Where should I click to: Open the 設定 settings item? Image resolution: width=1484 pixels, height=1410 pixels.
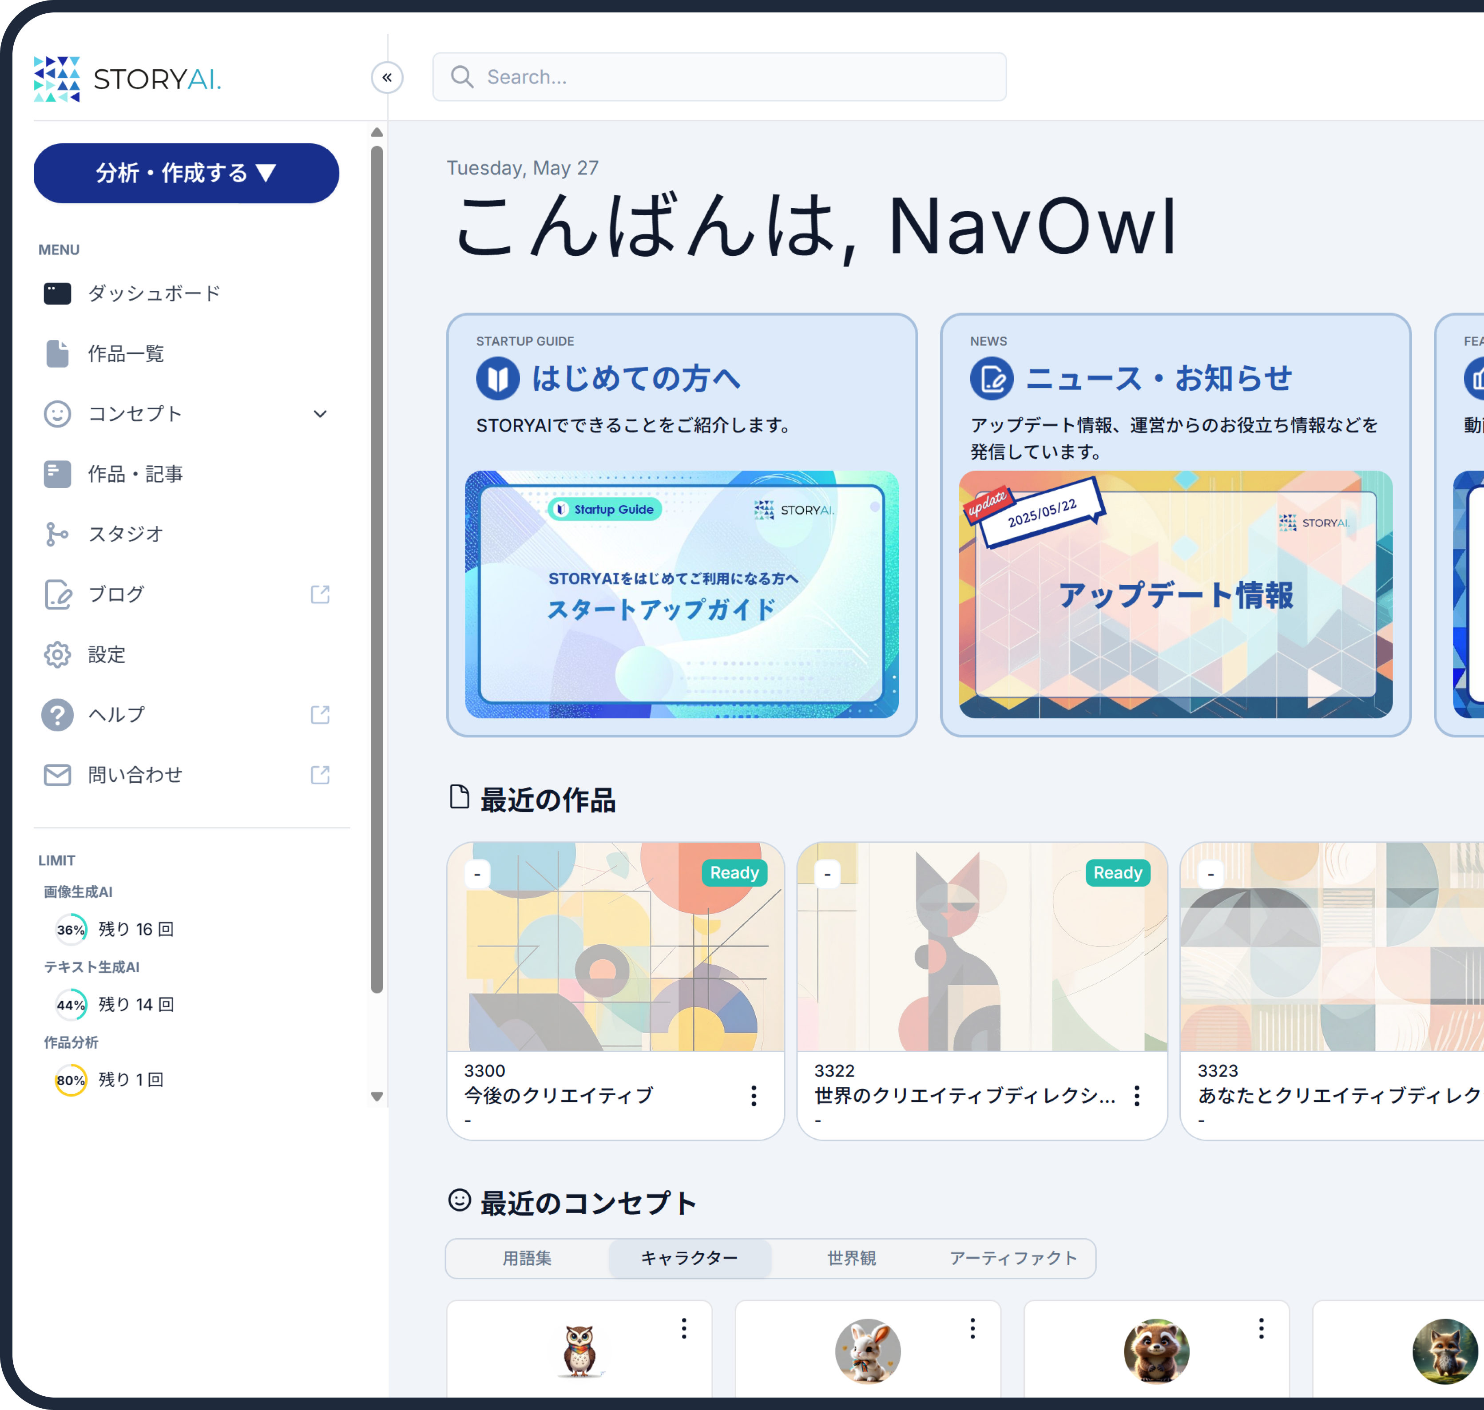[107, 655]
